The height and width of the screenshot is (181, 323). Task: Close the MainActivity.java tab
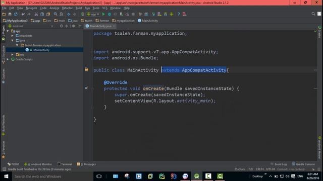click(x=114, y=26)
